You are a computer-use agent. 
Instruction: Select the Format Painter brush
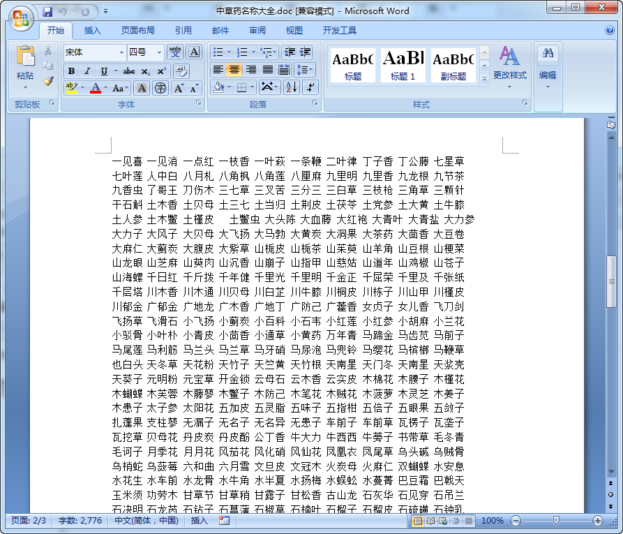click(x=48, y=81)
